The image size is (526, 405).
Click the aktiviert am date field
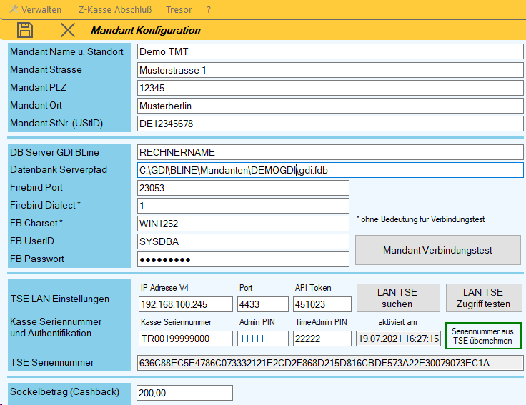click(398, 339)
